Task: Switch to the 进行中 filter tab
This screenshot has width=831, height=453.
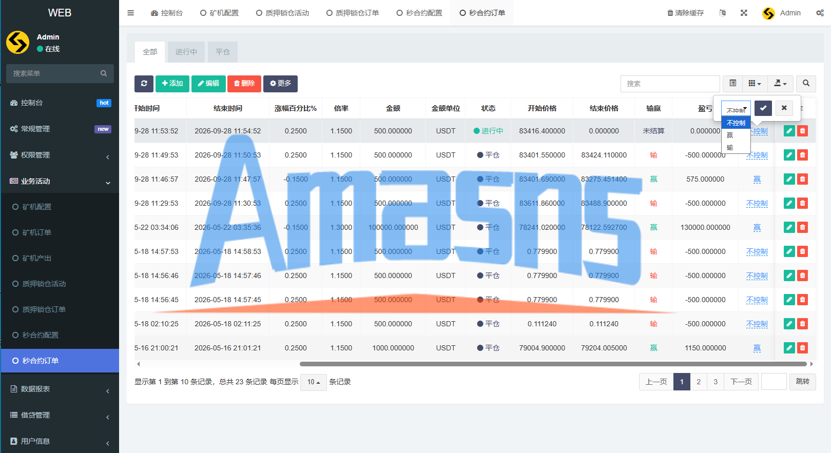Action: pyautogui.click(x=186, y=52)
